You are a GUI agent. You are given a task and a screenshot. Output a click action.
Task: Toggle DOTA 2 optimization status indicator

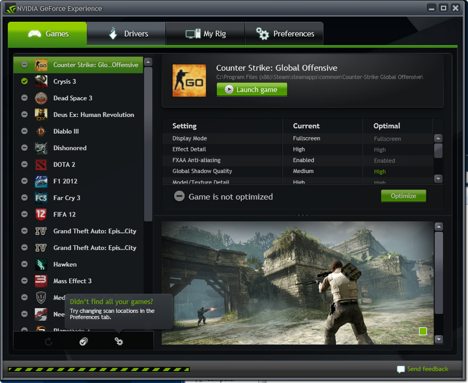pyautogui.click(x=24, y=164)
